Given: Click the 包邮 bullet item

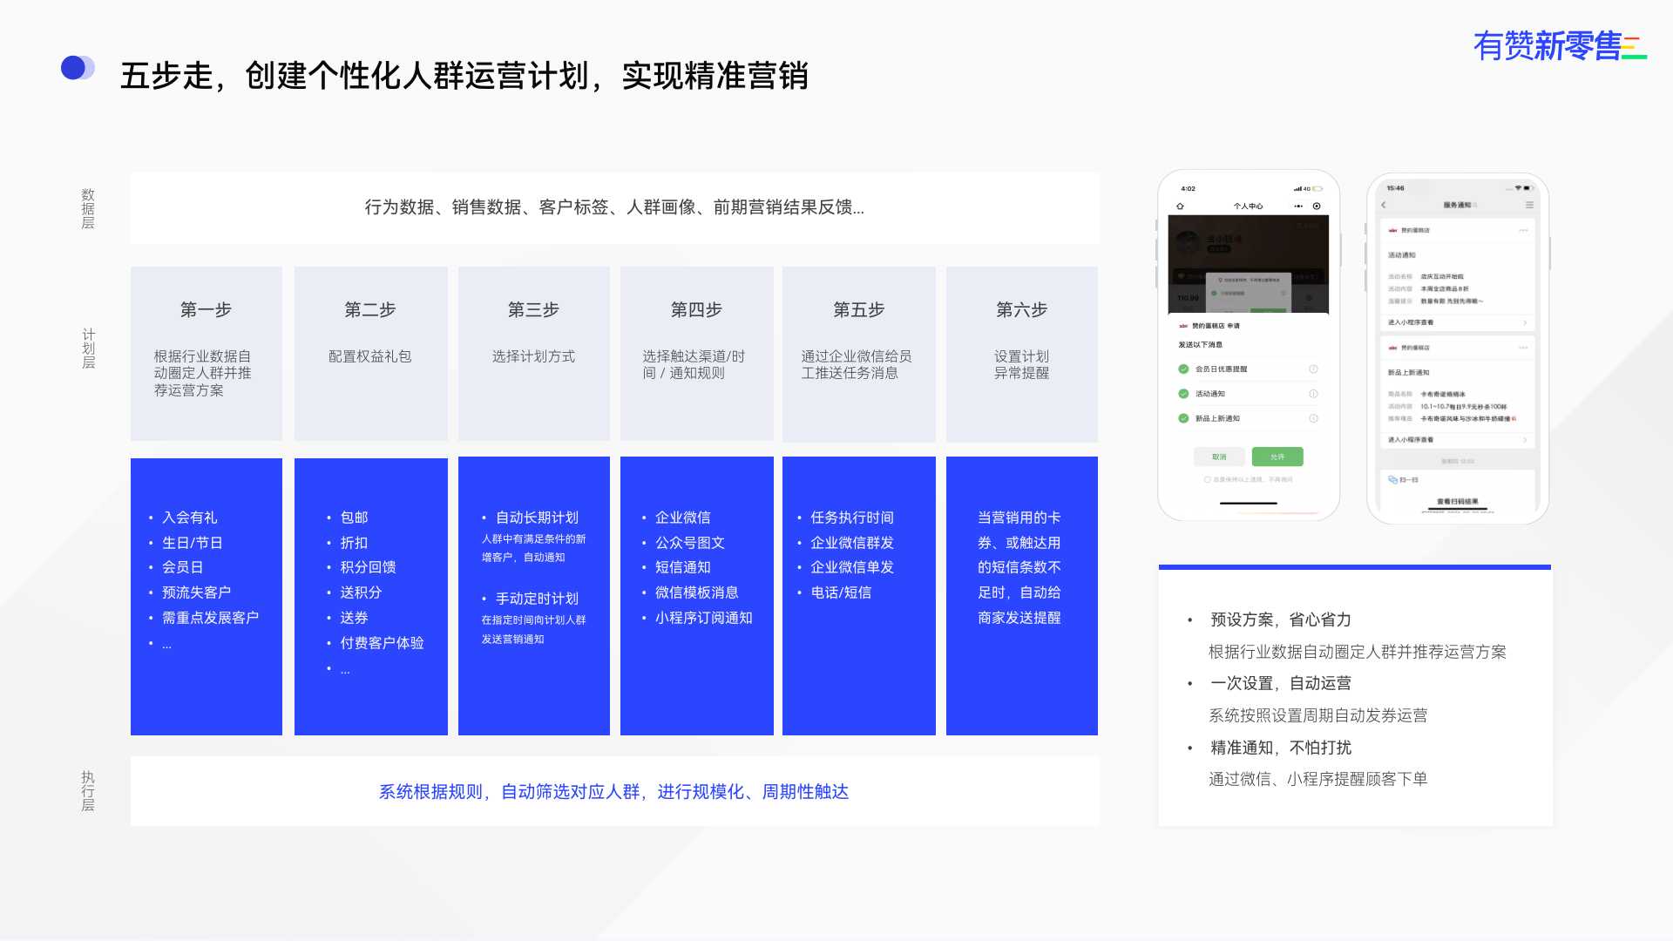Looking at the screenshot, I should tap(354, 518).
